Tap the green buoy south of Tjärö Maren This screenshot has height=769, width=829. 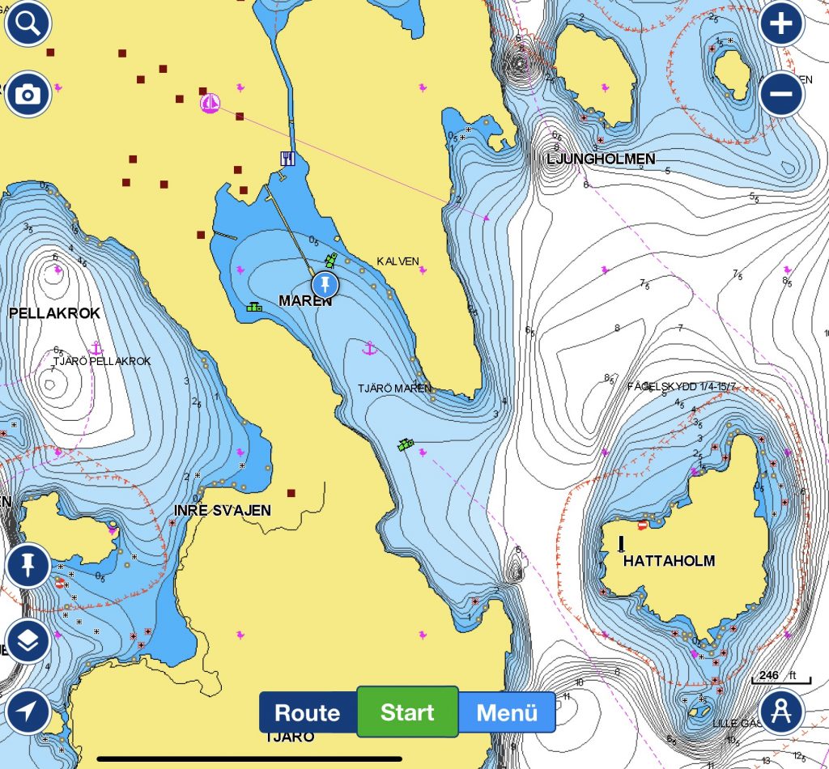(406, 444)
